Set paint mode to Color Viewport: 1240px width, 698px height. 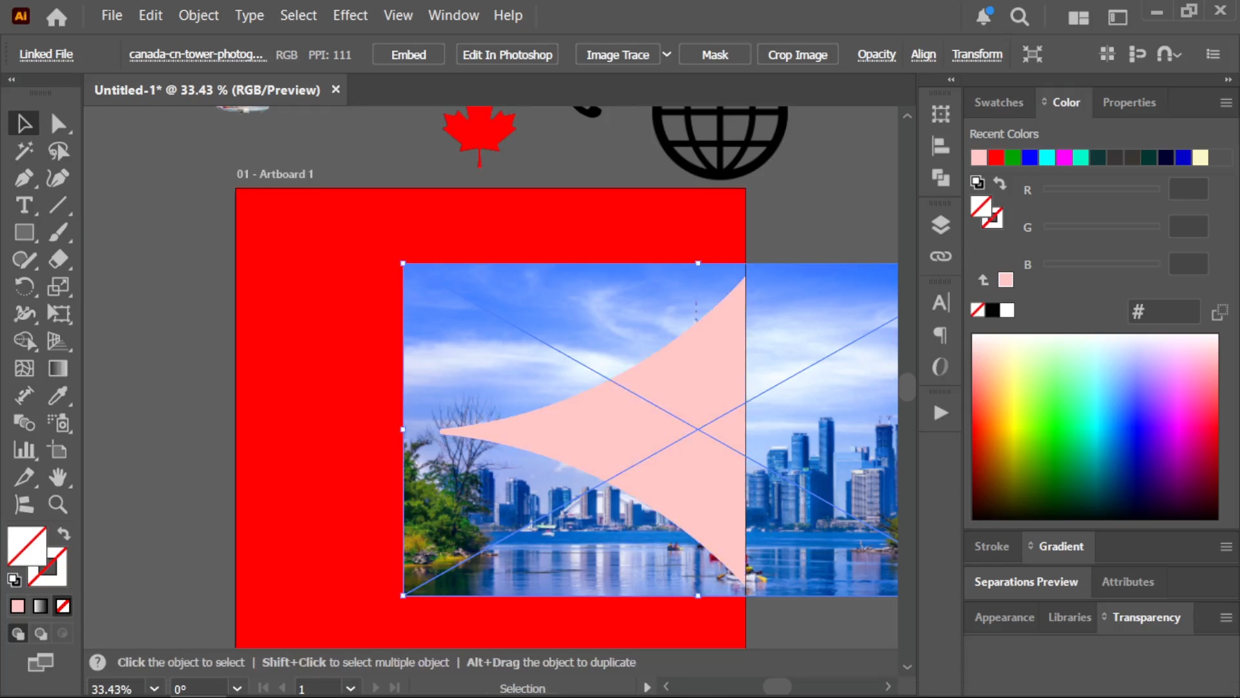pos(17,606)
